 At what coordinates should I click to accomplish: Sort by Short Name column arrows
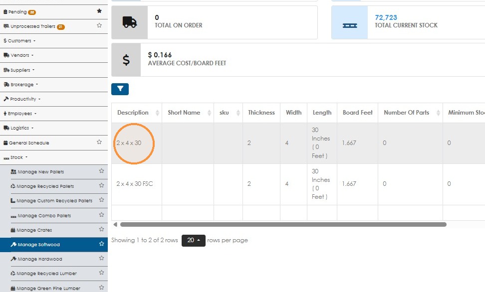(209, 113)
